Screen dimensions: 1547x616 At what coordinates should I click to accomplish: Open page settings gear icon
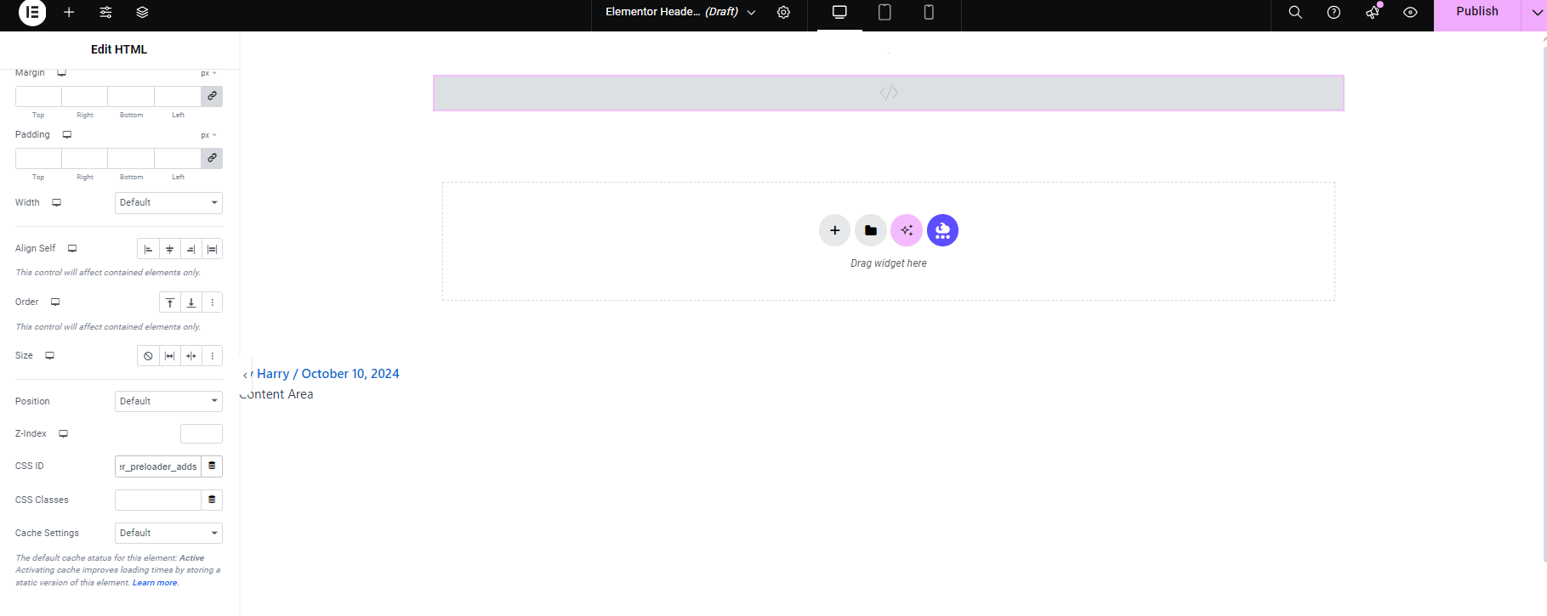point(783,13)
